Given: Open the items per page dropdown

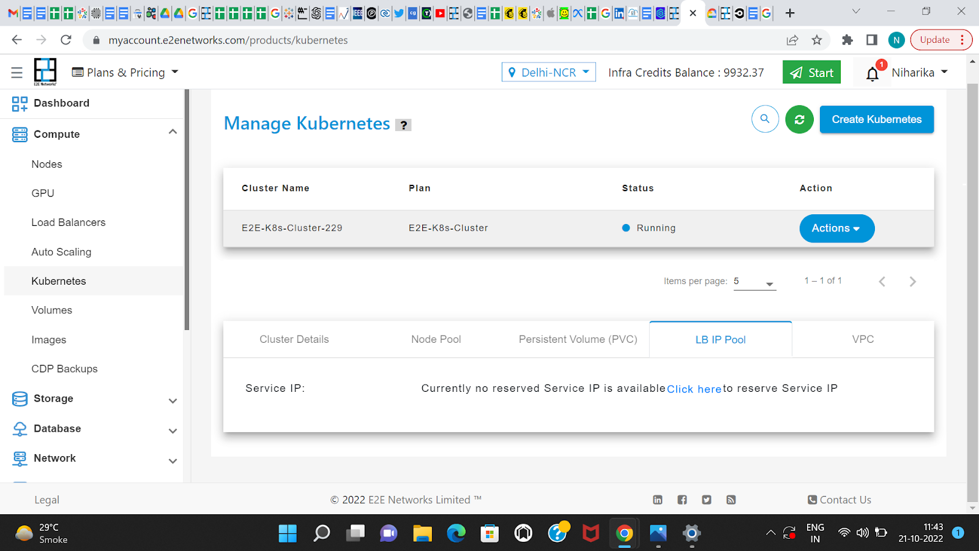Looking at the screenshot, I should (x=754, y=282).
